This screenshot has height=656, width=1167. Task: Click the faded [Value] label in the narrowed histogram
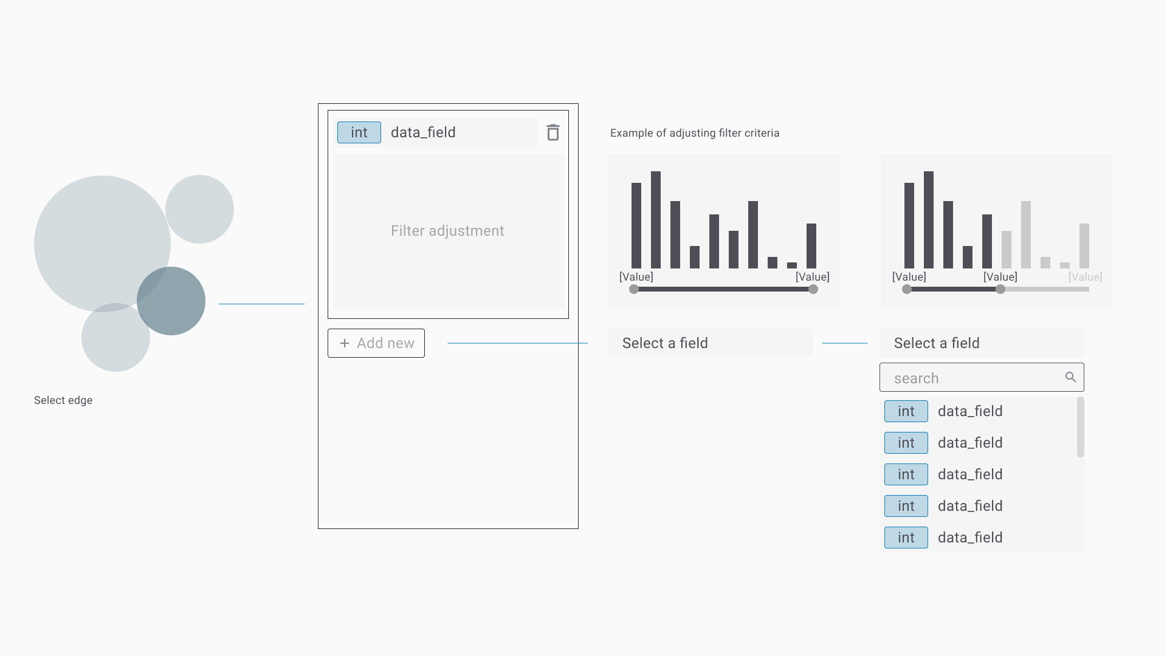pos(1086,277)
